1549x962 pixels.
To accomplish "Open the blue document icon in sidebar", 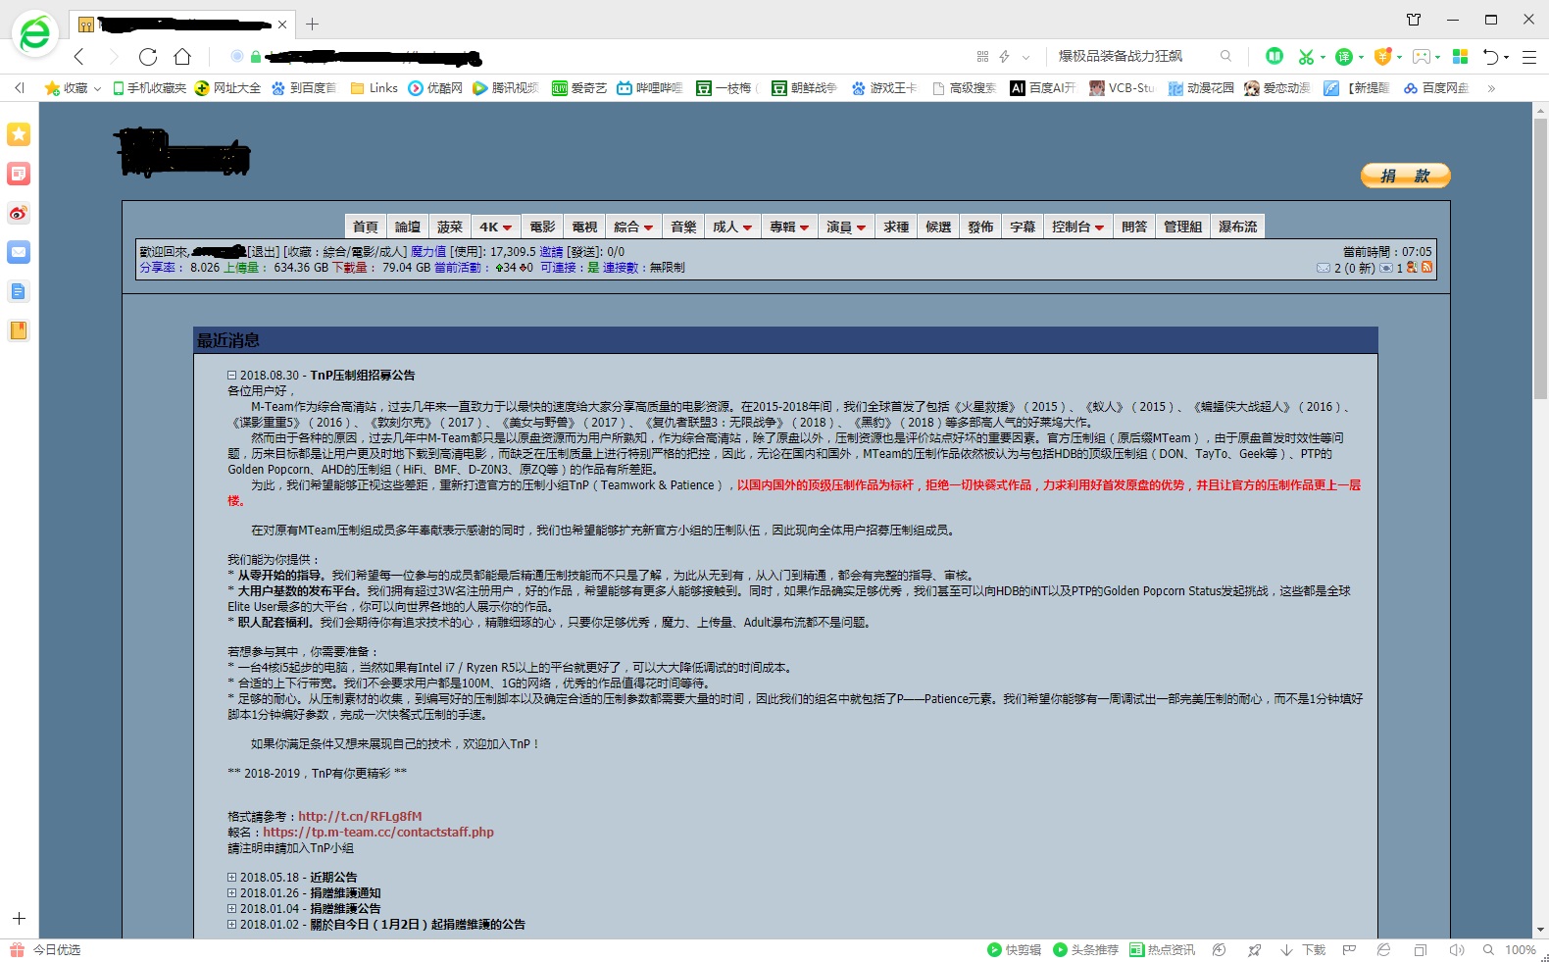I will (19, 291).
